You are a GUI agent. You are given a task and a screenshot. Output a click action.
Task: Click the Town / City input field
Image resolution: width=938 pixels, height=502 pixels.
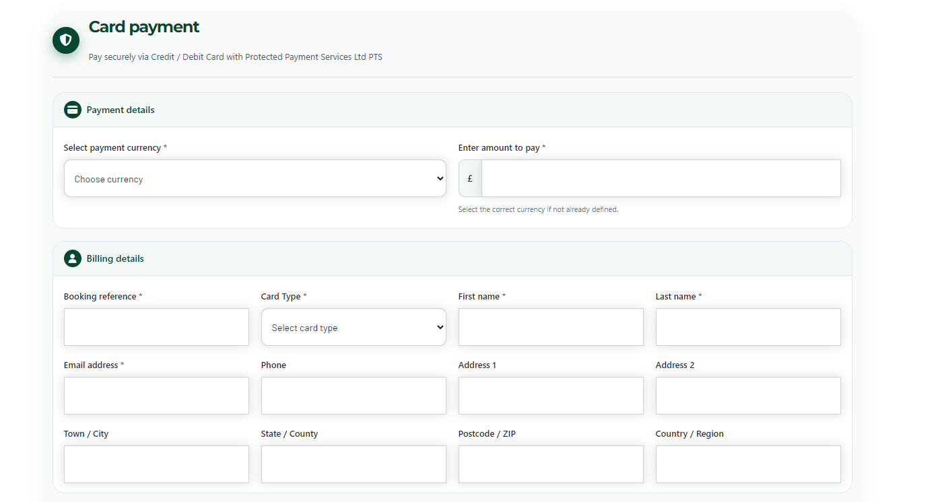[156, 464]
